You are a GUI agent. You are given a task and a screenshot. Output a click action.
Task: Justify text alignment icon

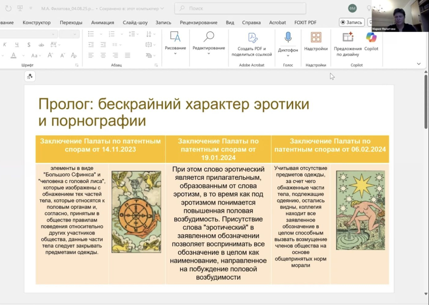coord(127,55)
